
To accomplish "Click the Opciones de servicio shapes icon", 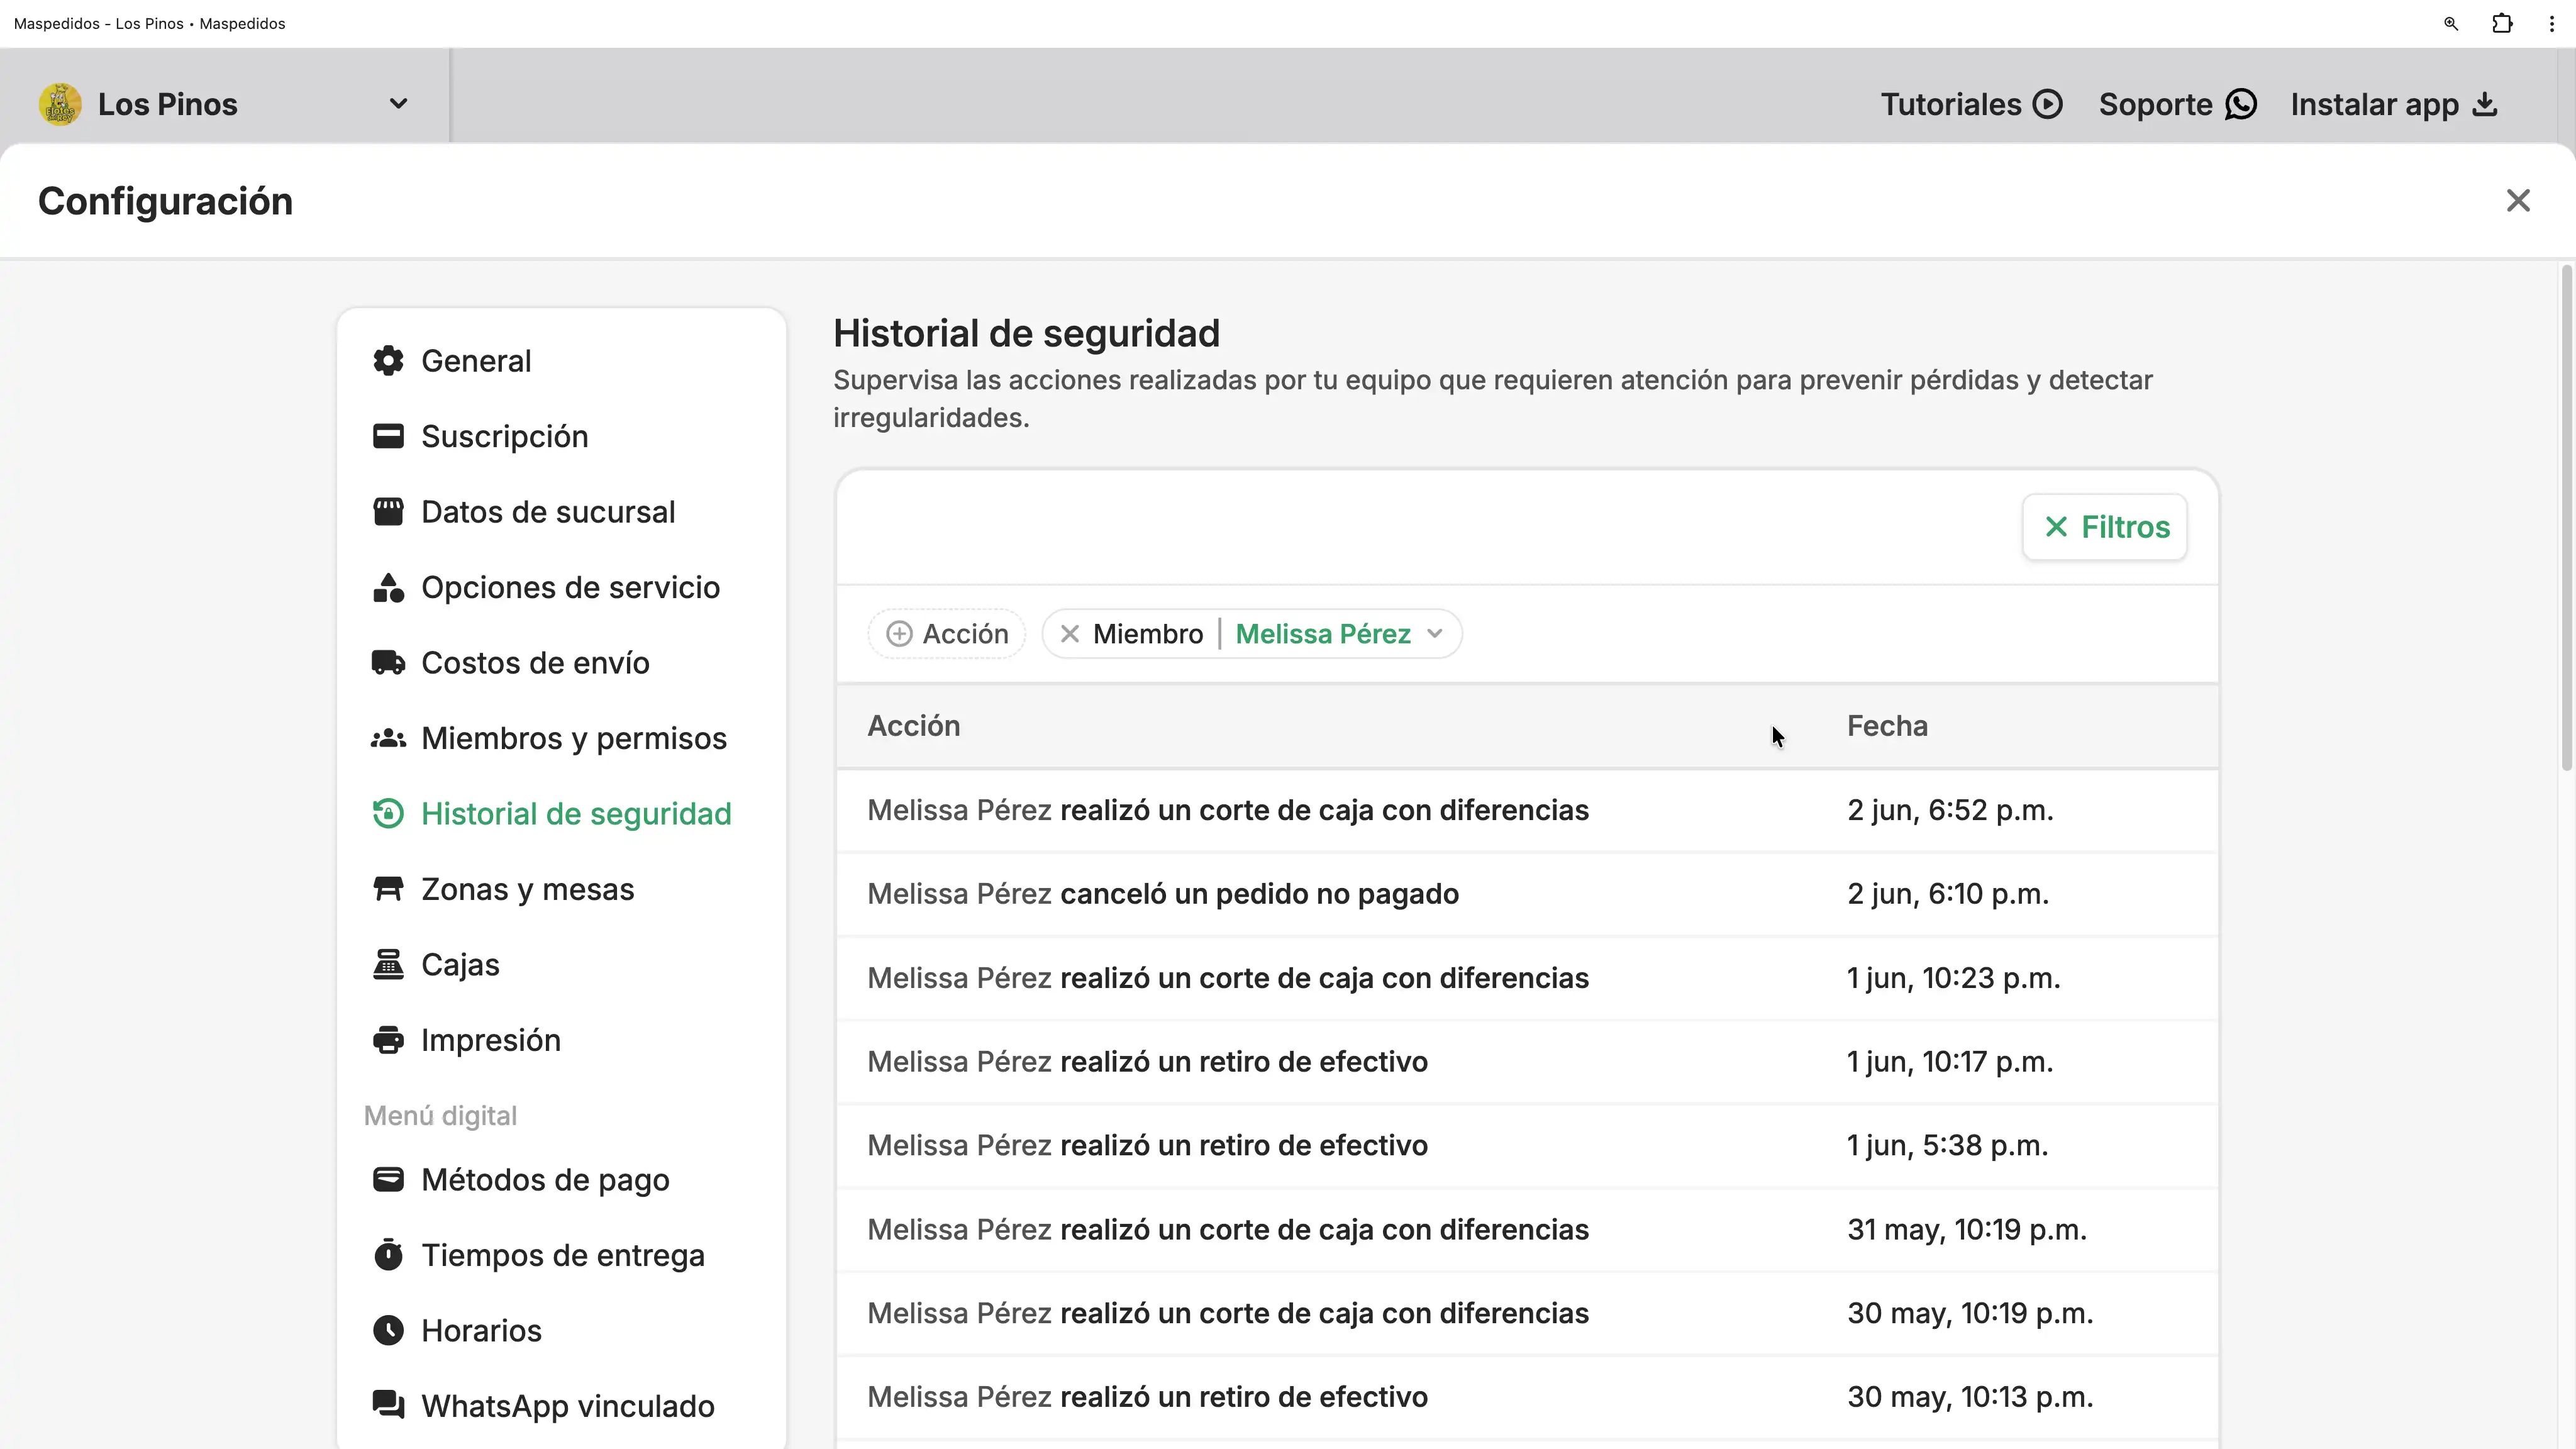I will tap(388, 587).
